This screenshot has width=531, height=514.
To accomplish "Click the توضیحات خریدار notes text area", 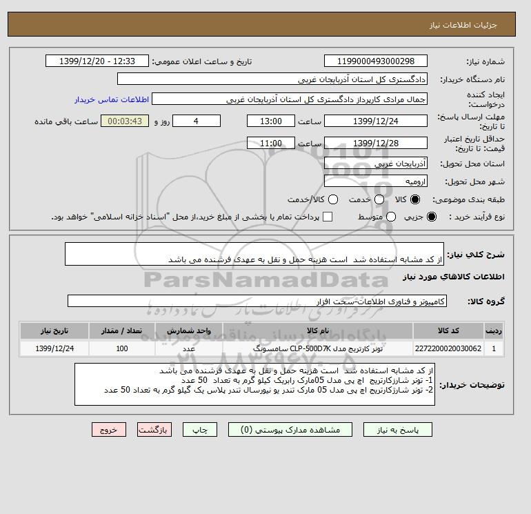I will click(x=254, y=384).
